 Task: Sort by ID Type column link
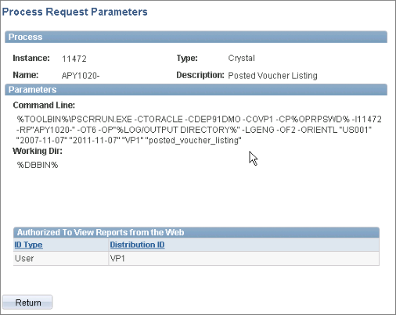click(28, 245)
